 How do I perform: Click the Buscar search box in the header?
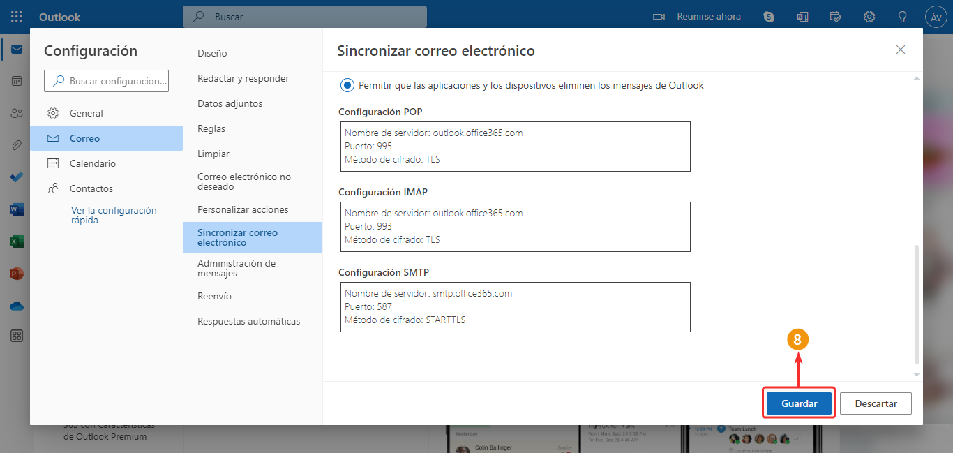pos(305,17)
